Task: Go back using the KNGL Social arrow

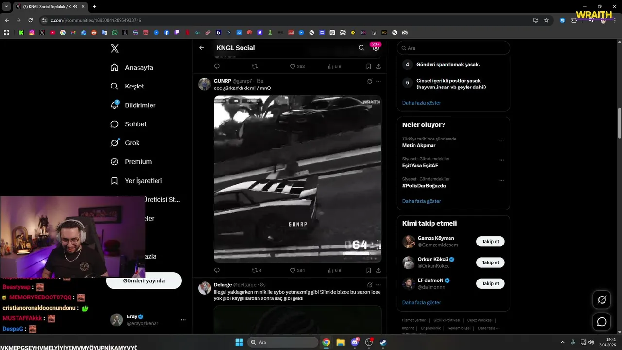Action: (202, 48)
